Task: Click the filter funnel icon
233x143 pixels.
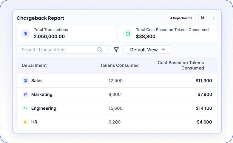Action: pos(116,49)
